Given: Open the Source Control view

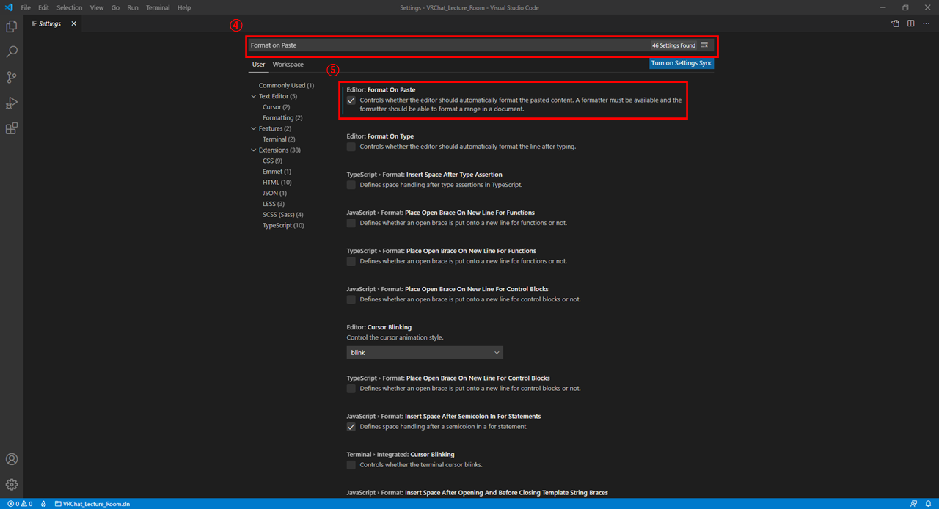Looking at the screenshot, I should [x=12, y=77].
